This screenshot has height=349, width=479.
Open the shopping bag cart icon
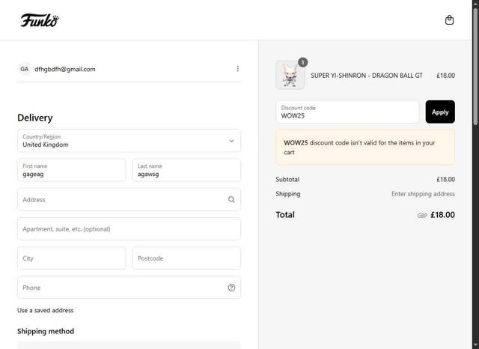pos(449,20)
